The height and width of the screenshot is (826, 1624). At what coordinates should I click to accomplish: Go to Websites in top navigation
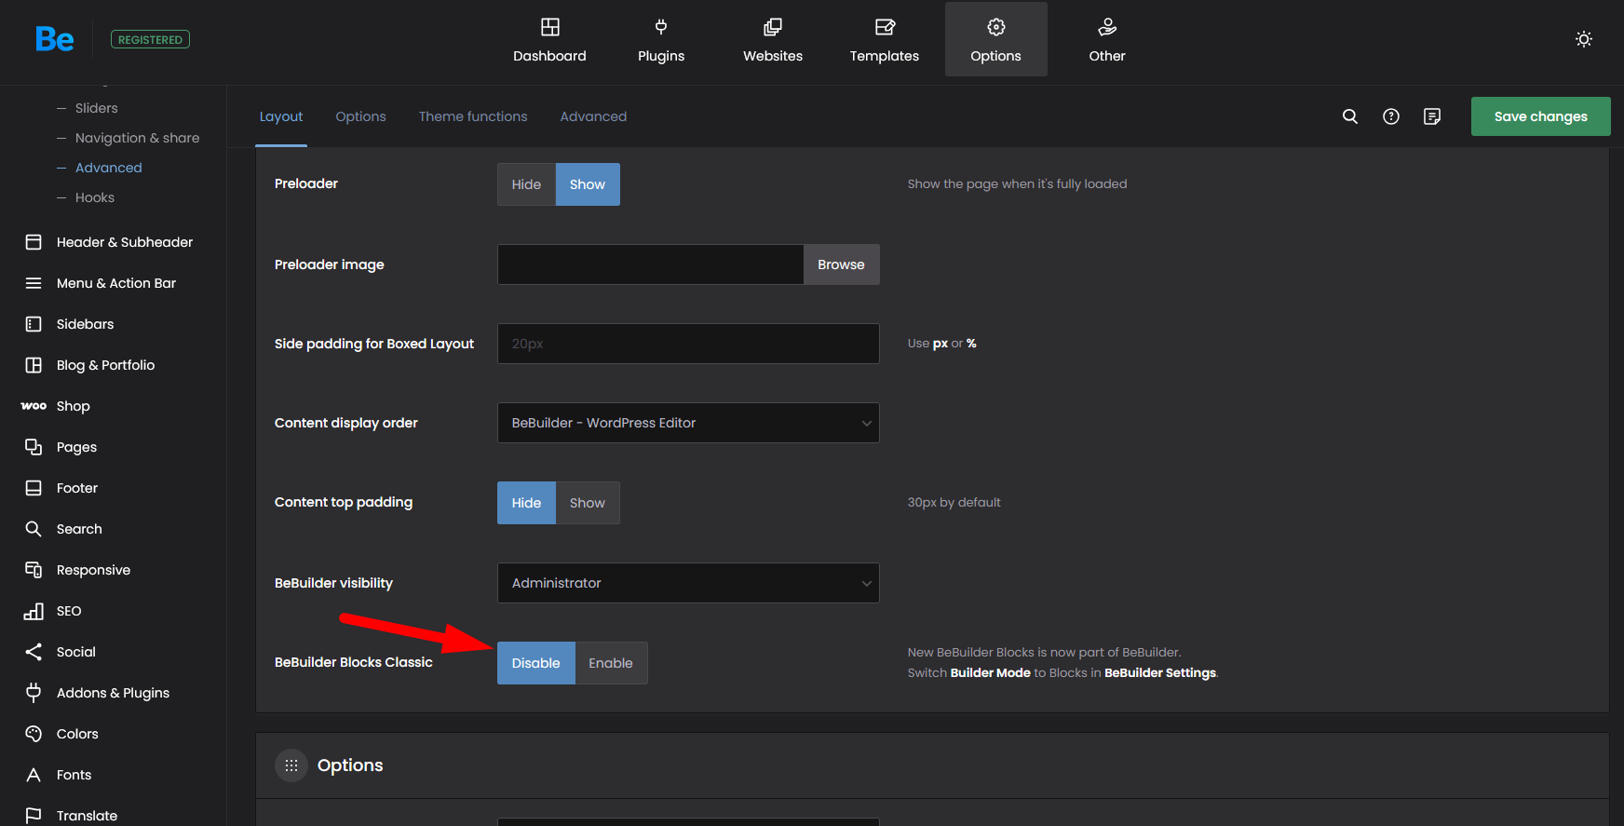[772, 40]
